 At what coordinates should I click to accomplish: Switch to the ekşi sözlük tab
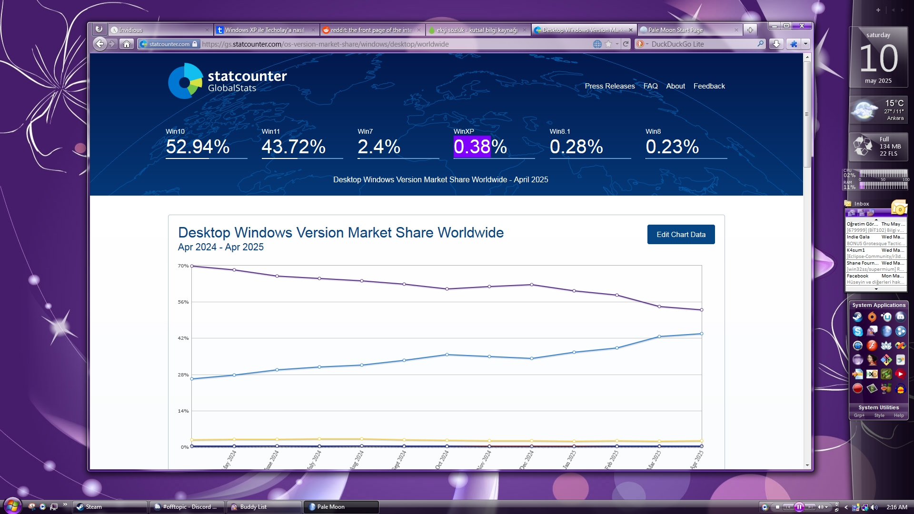(x=477, y=30)
